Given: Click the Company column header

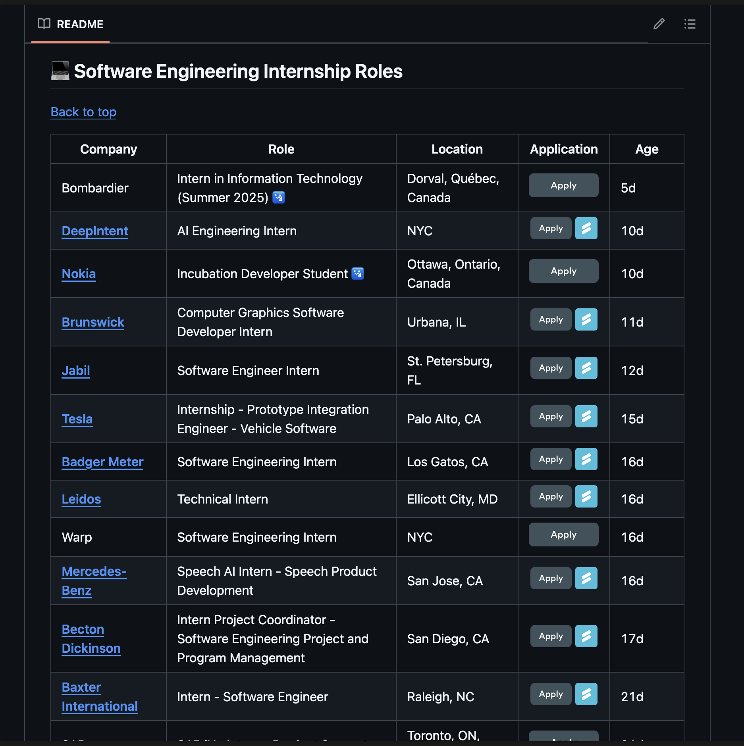Looking at the screenshot, I should (x=108, y=149).
